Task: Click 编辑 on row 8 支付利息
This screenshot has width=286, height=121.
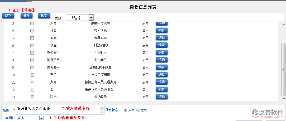Action: [161, 60]
